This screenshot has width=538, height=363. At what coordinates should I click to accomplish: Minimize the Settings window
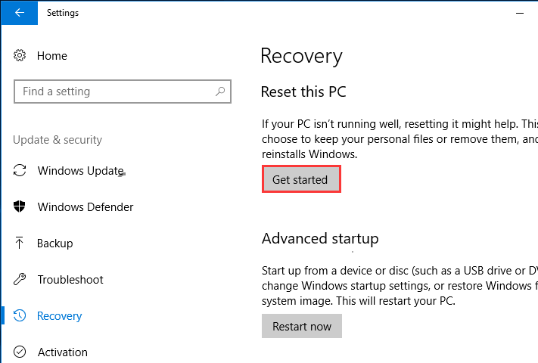click(x=519, y=13)
